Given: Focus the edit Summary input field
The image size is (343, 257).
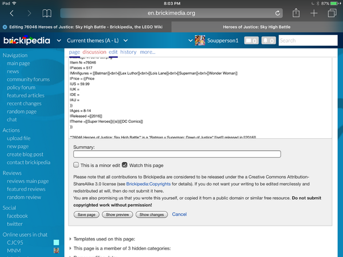Looking at the screenshot, I should [x=177, y=154].
